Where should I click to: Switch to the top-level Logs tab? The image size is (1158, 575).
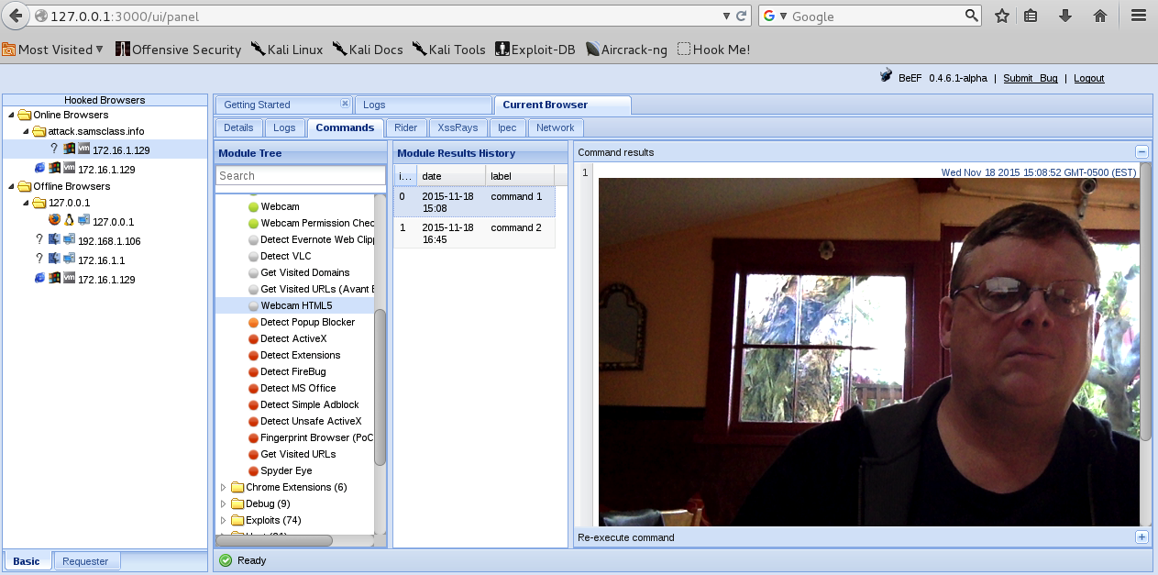[424, 105]
